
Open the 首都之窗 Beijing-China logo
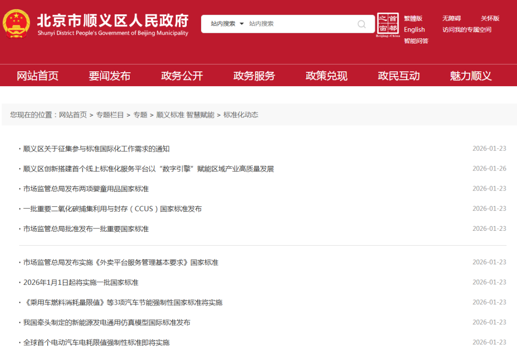pos(388,25)
